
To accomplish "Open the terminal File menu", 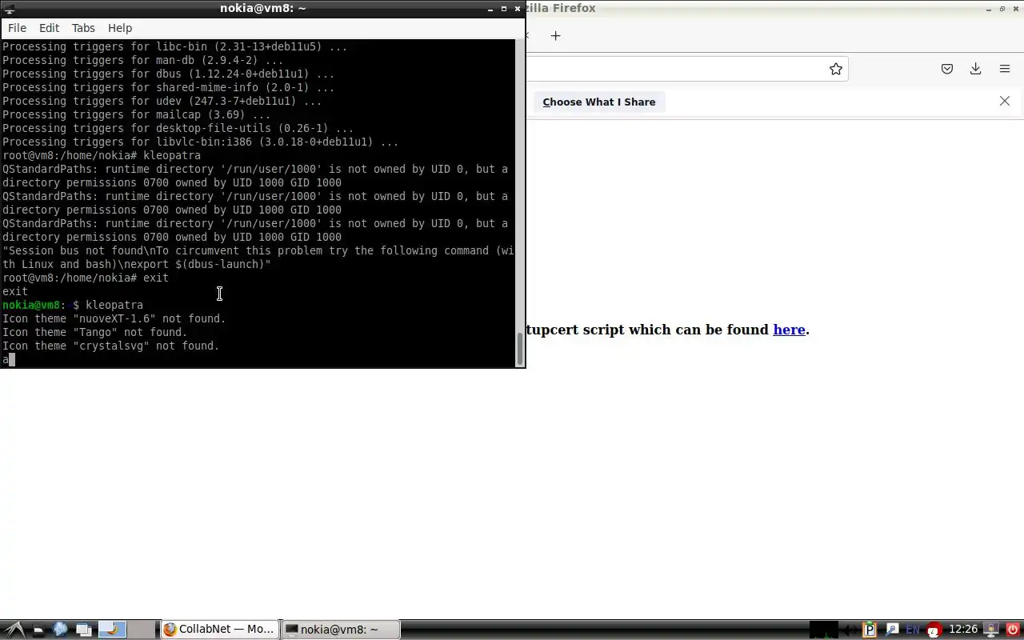I will pyautogui.click(x=17, y=28).
